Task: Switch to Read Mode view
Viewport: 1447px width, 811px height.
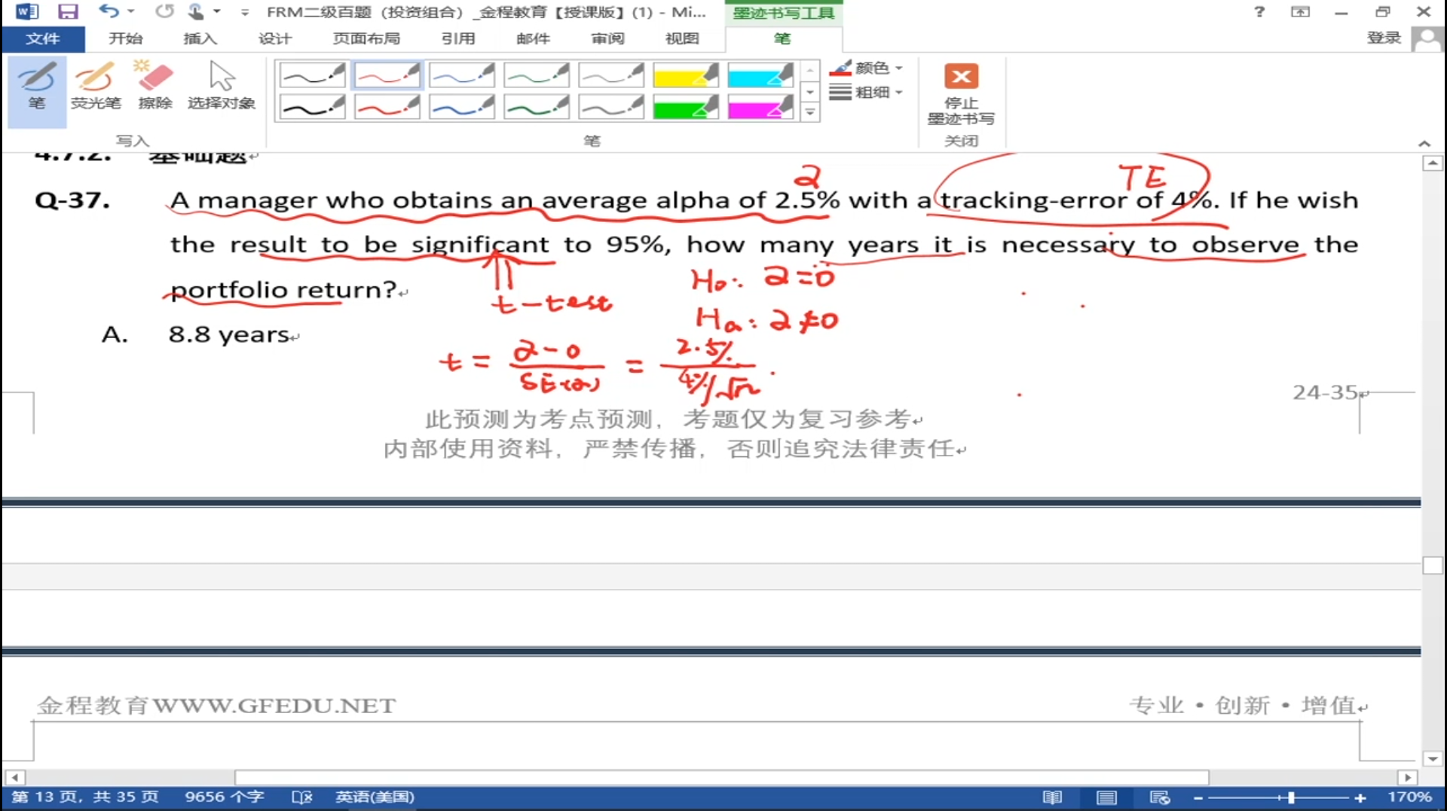Action: (x=1052, y=797)
